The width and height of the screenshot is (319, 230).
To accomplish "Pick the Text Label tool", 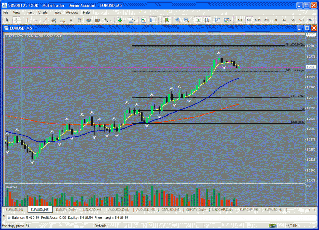I will [x=80, y=20].
